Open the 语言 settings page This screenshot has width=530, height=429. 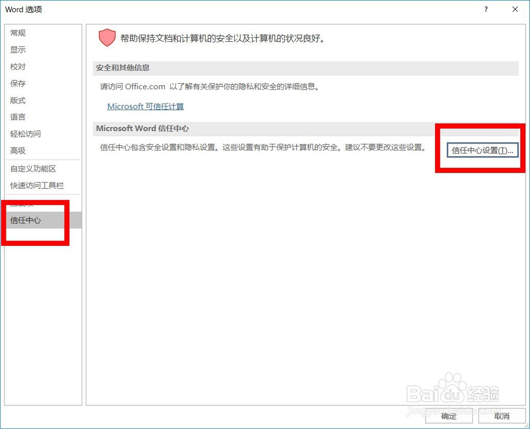pyautogui.click(x=17, y=117)
